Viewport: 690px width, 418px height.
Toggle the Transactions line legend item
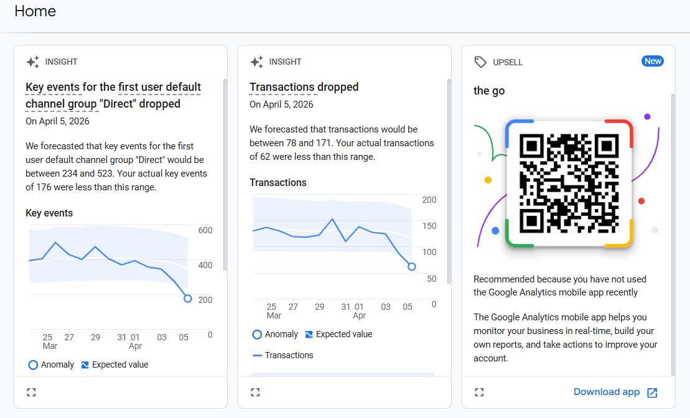click(x=283, y=355)
